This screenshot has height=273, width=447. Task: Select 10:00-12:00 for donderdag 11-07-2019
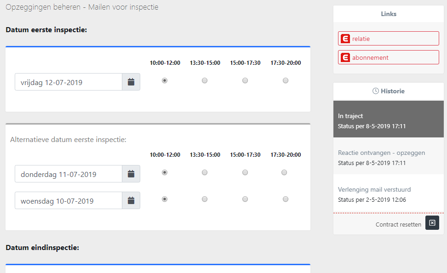tap(165, 172)
